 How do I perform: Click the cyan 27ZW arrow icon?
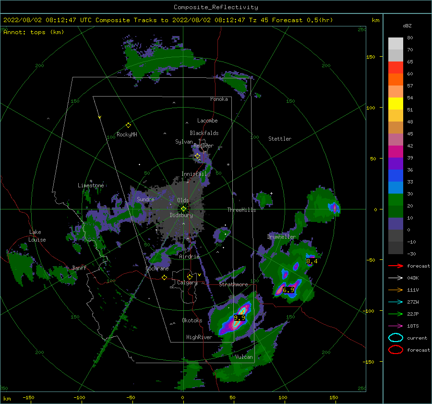pos(396,302)
